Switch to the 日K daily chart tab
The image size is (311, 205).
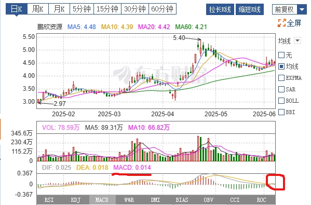pyautogui.click(x=17, y=9)
